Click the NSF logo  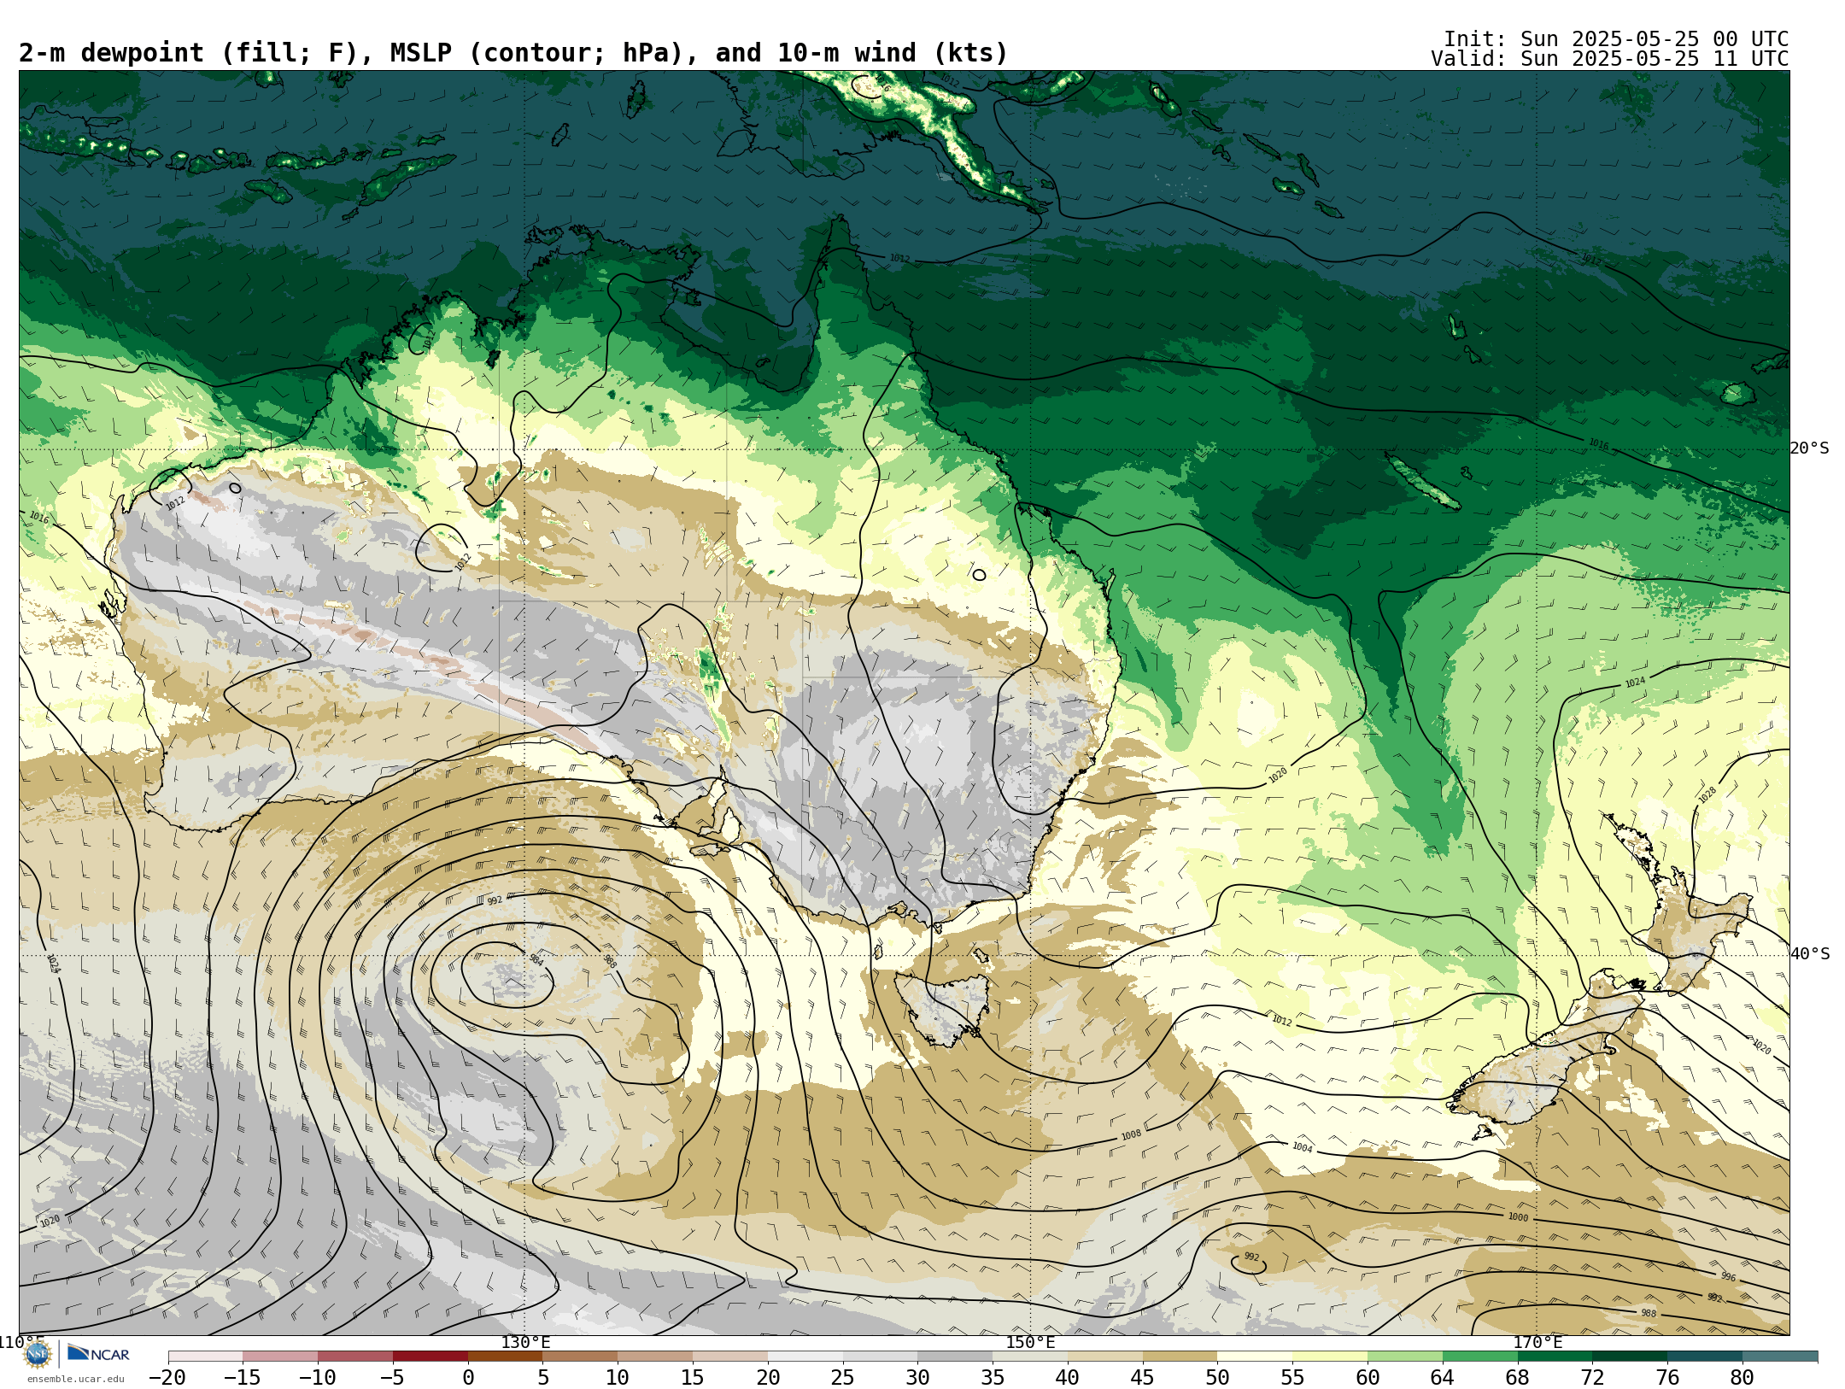(x=38, y=1354)
